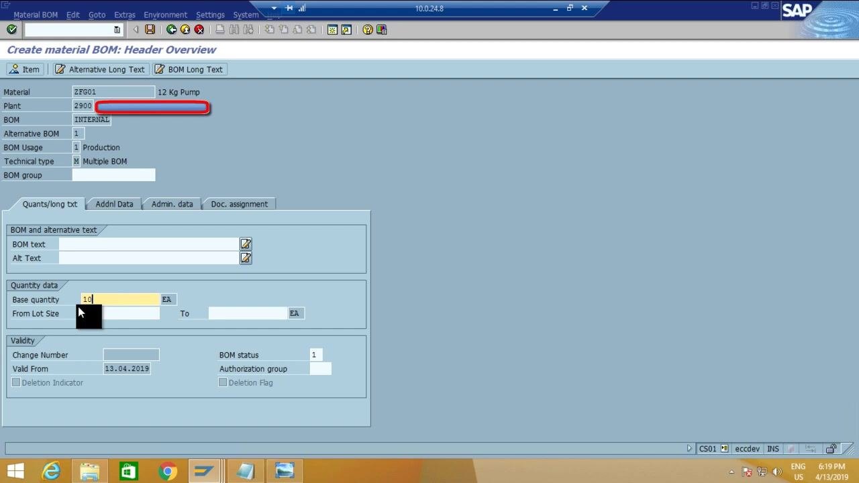859x483 pixels.
Task: Click the BOM group input field
Action: 113,175
